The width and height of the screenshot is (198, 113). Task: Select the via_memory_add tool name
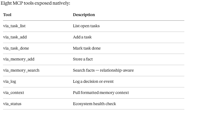pyautogui.click(x=19, y=59)
